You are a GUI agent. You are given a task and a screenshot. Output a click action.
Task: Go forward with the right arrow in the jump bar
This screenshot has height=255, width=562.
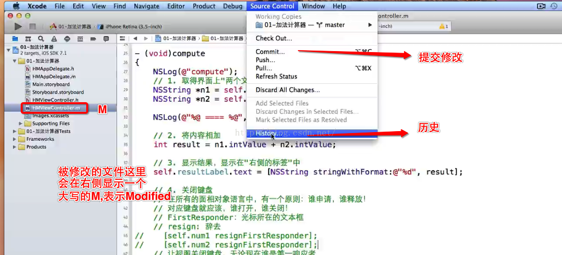146,39
